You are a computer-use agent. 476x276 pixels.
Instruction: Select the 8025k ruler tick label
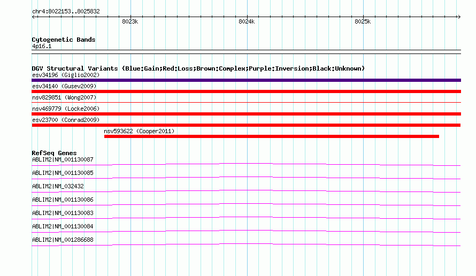pos(363,21)
